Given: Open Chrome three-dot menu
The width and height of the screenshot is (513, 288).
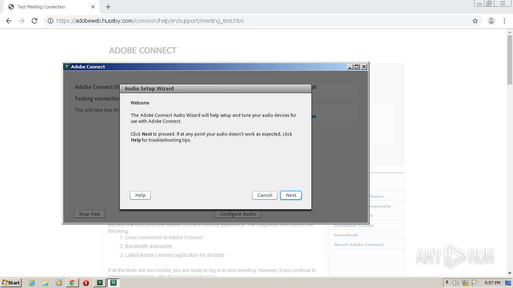Looking at the screenshot, I should click(x=505, y=21).
